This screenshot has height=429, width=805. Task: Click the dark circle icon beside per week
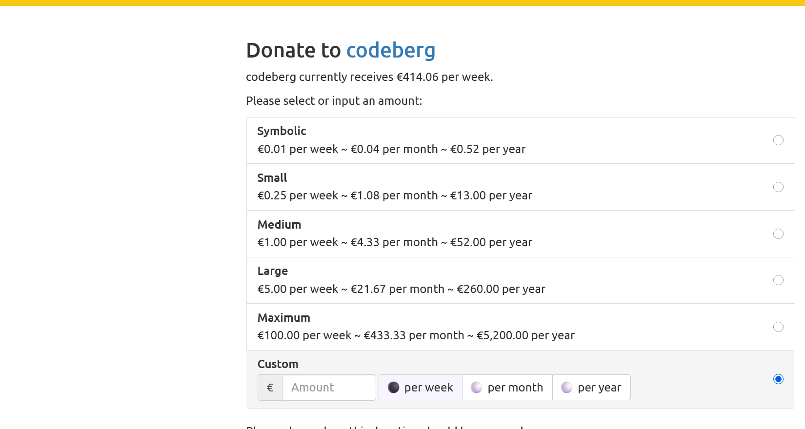click(x=393, y=388)
